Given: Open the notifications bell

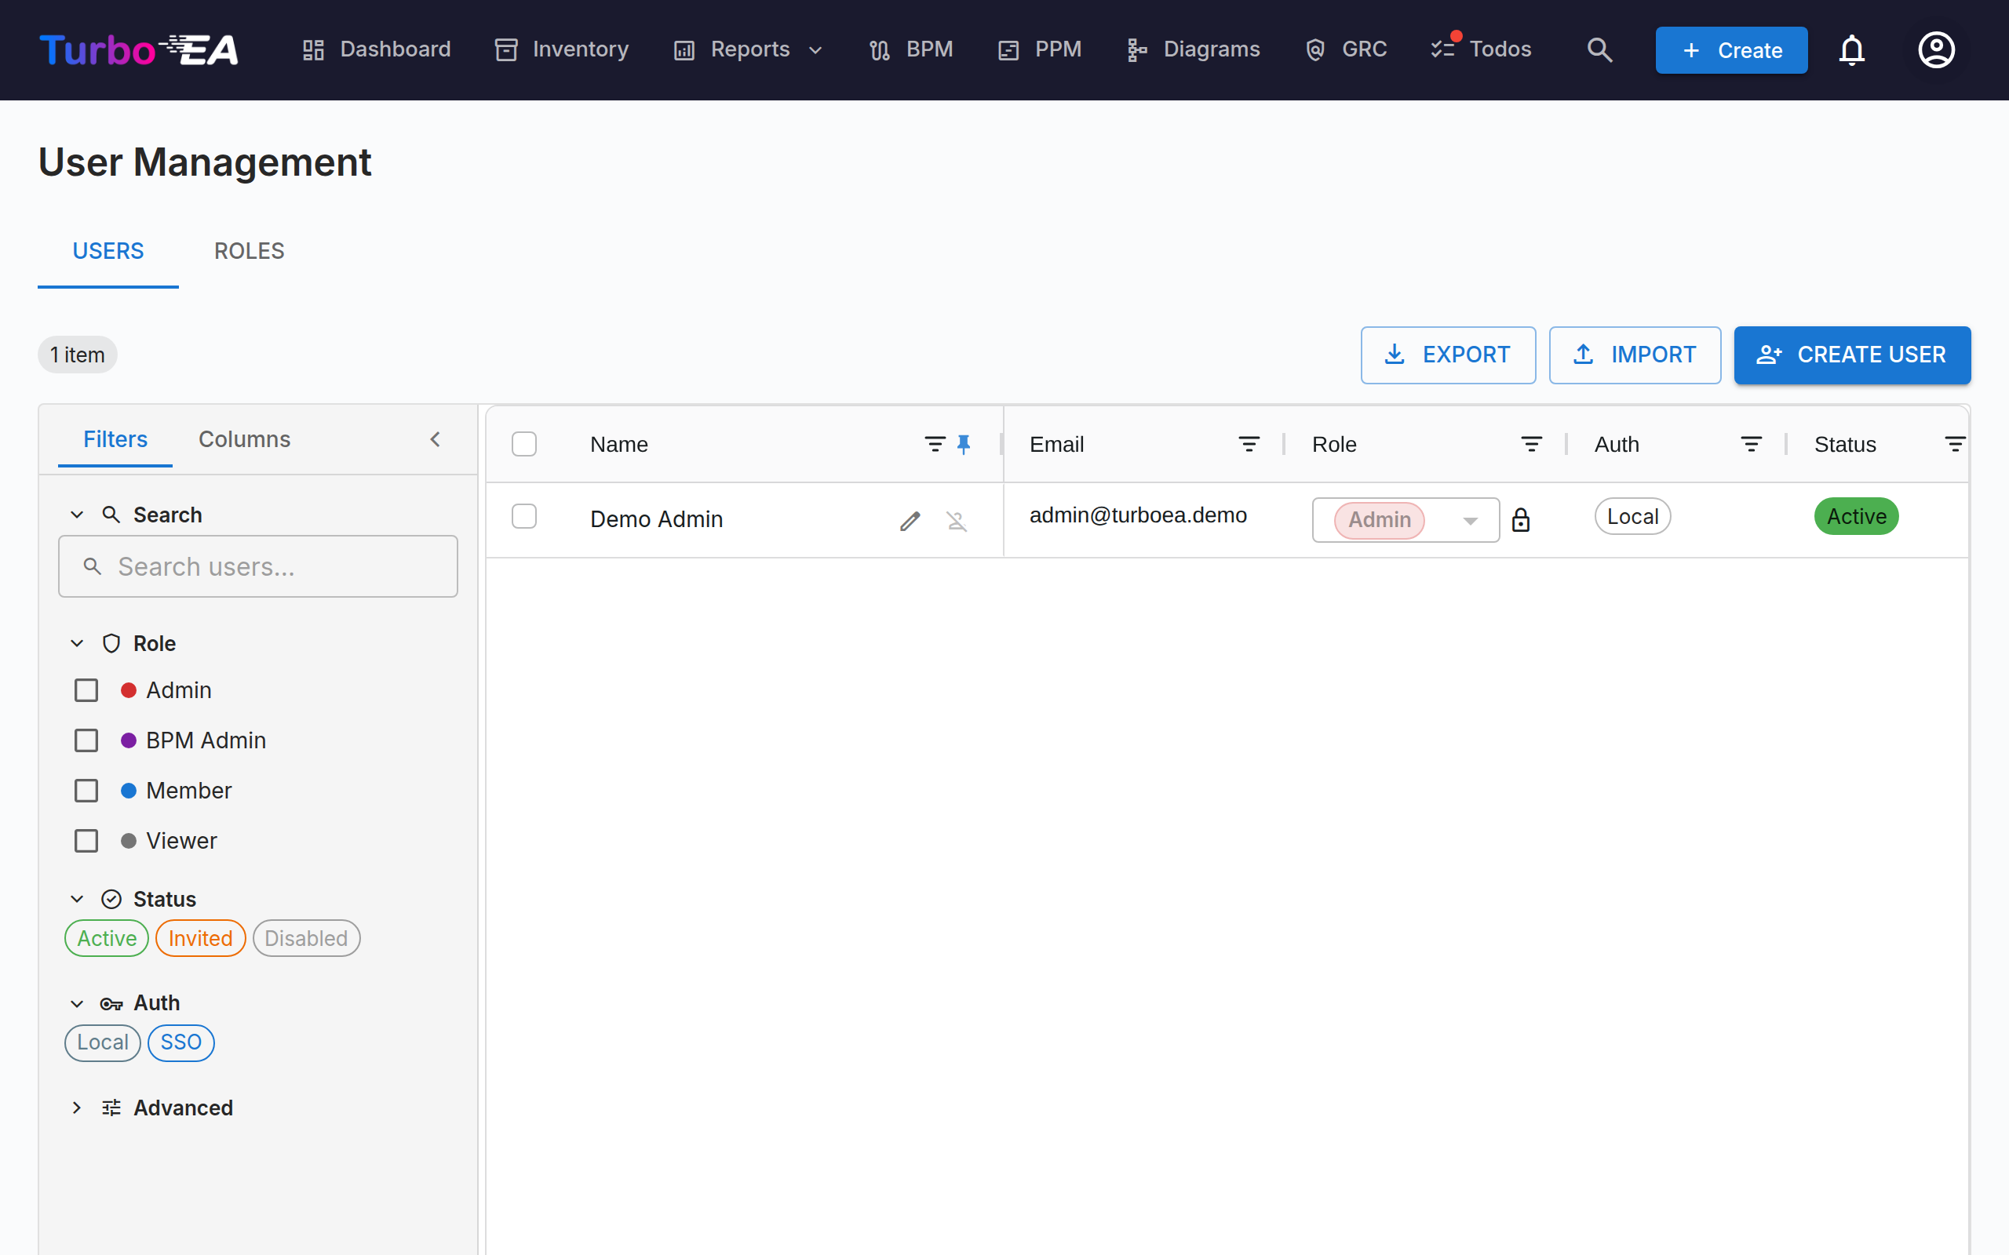Looking at the screenshot, I should coord(1851,49).
